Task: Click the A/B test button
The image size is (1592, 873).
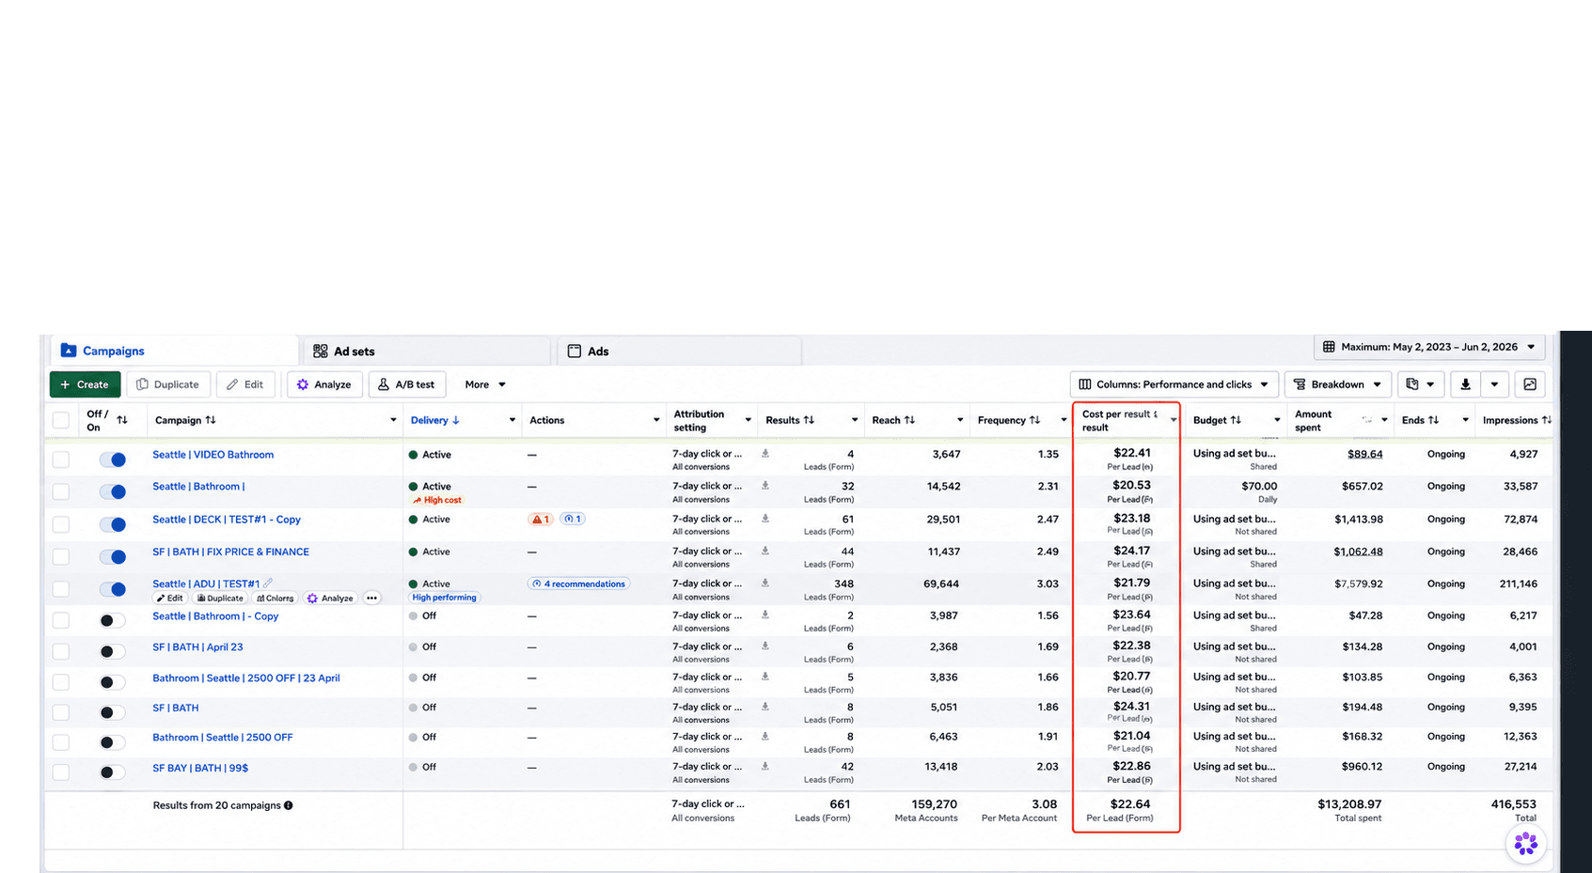Action: 406,384
